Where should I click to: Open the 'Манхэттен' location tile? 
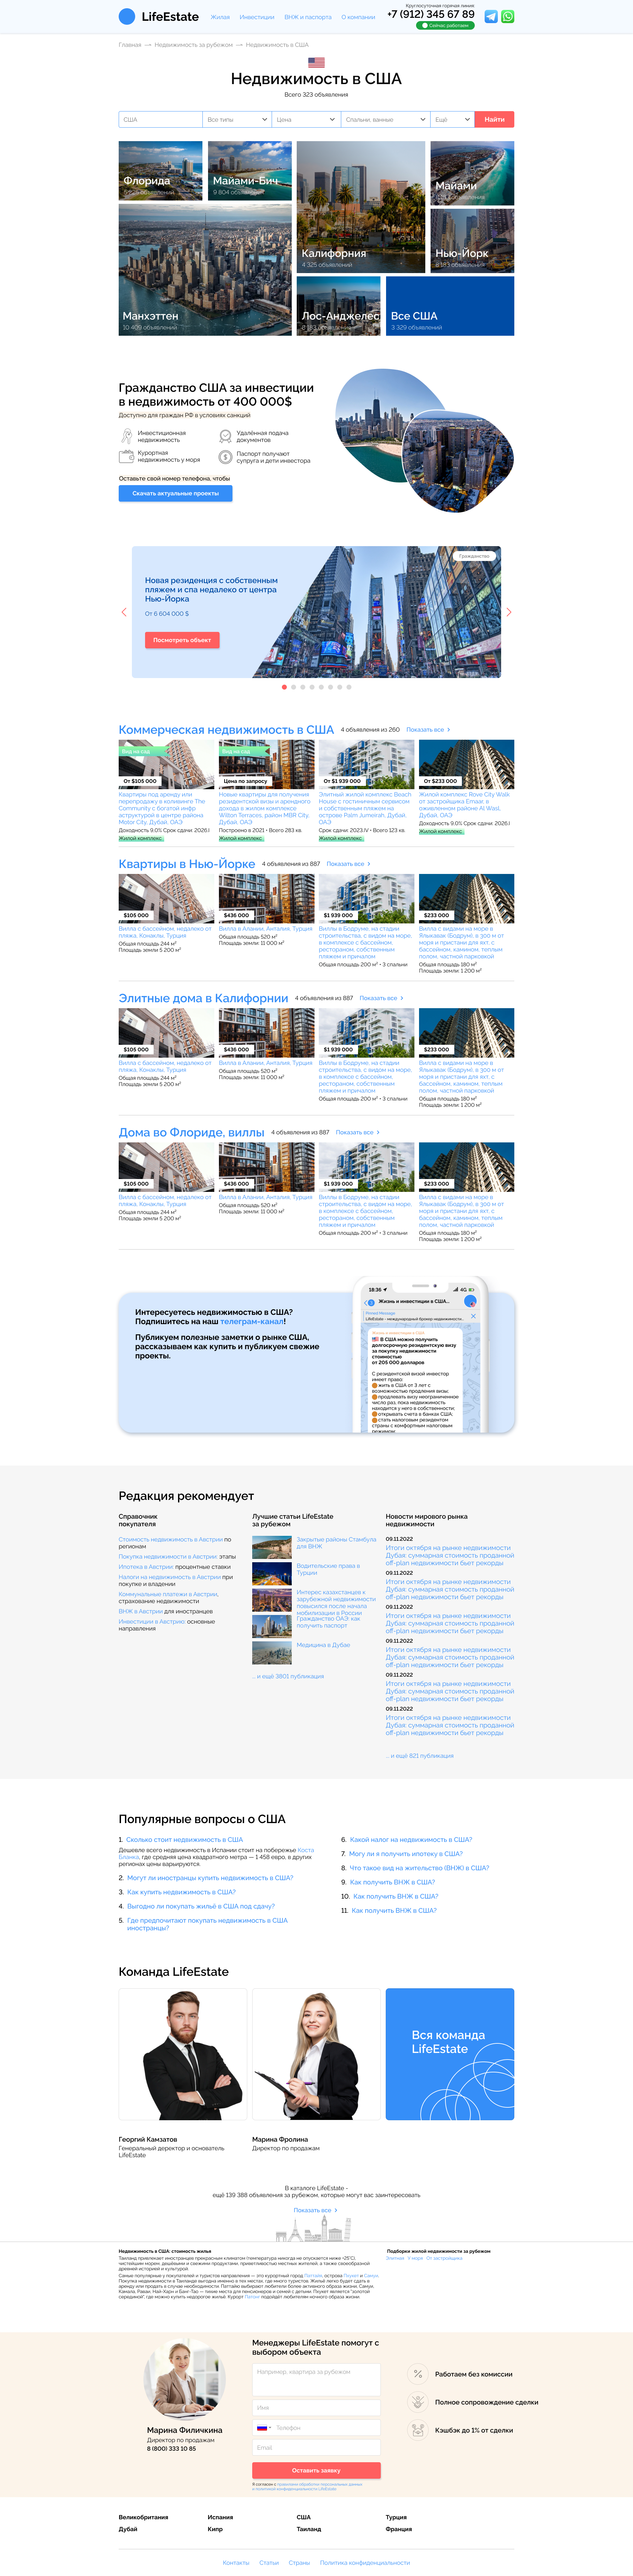tap(205, 270)
